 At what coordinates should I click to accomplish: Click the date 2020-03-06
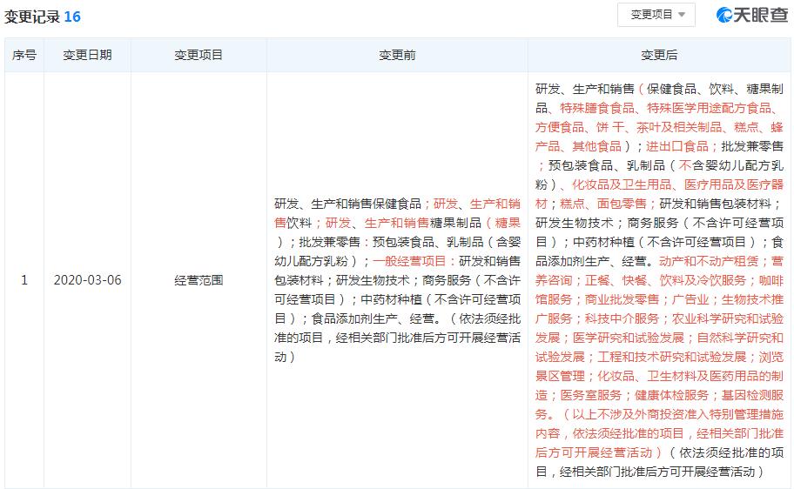pos(88,280)
